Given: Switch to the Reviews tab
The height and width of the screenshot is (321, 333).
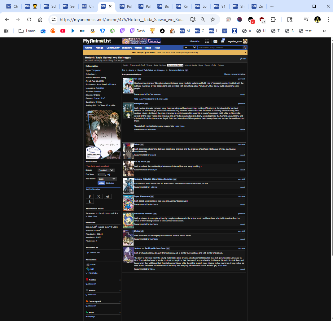Looking at the screenshot, I should click(x=163, y=65).
